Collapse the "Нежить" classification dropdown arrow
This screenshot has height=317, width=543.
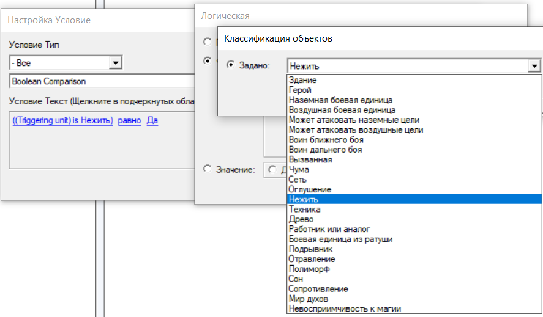[x=535, y=66]
